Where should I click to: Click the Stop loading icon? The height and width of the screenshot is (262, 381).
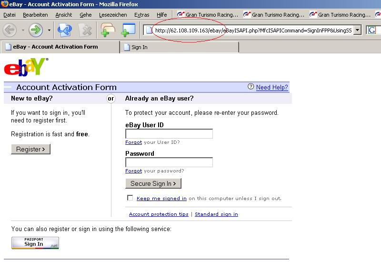click(x=86, y=30)
